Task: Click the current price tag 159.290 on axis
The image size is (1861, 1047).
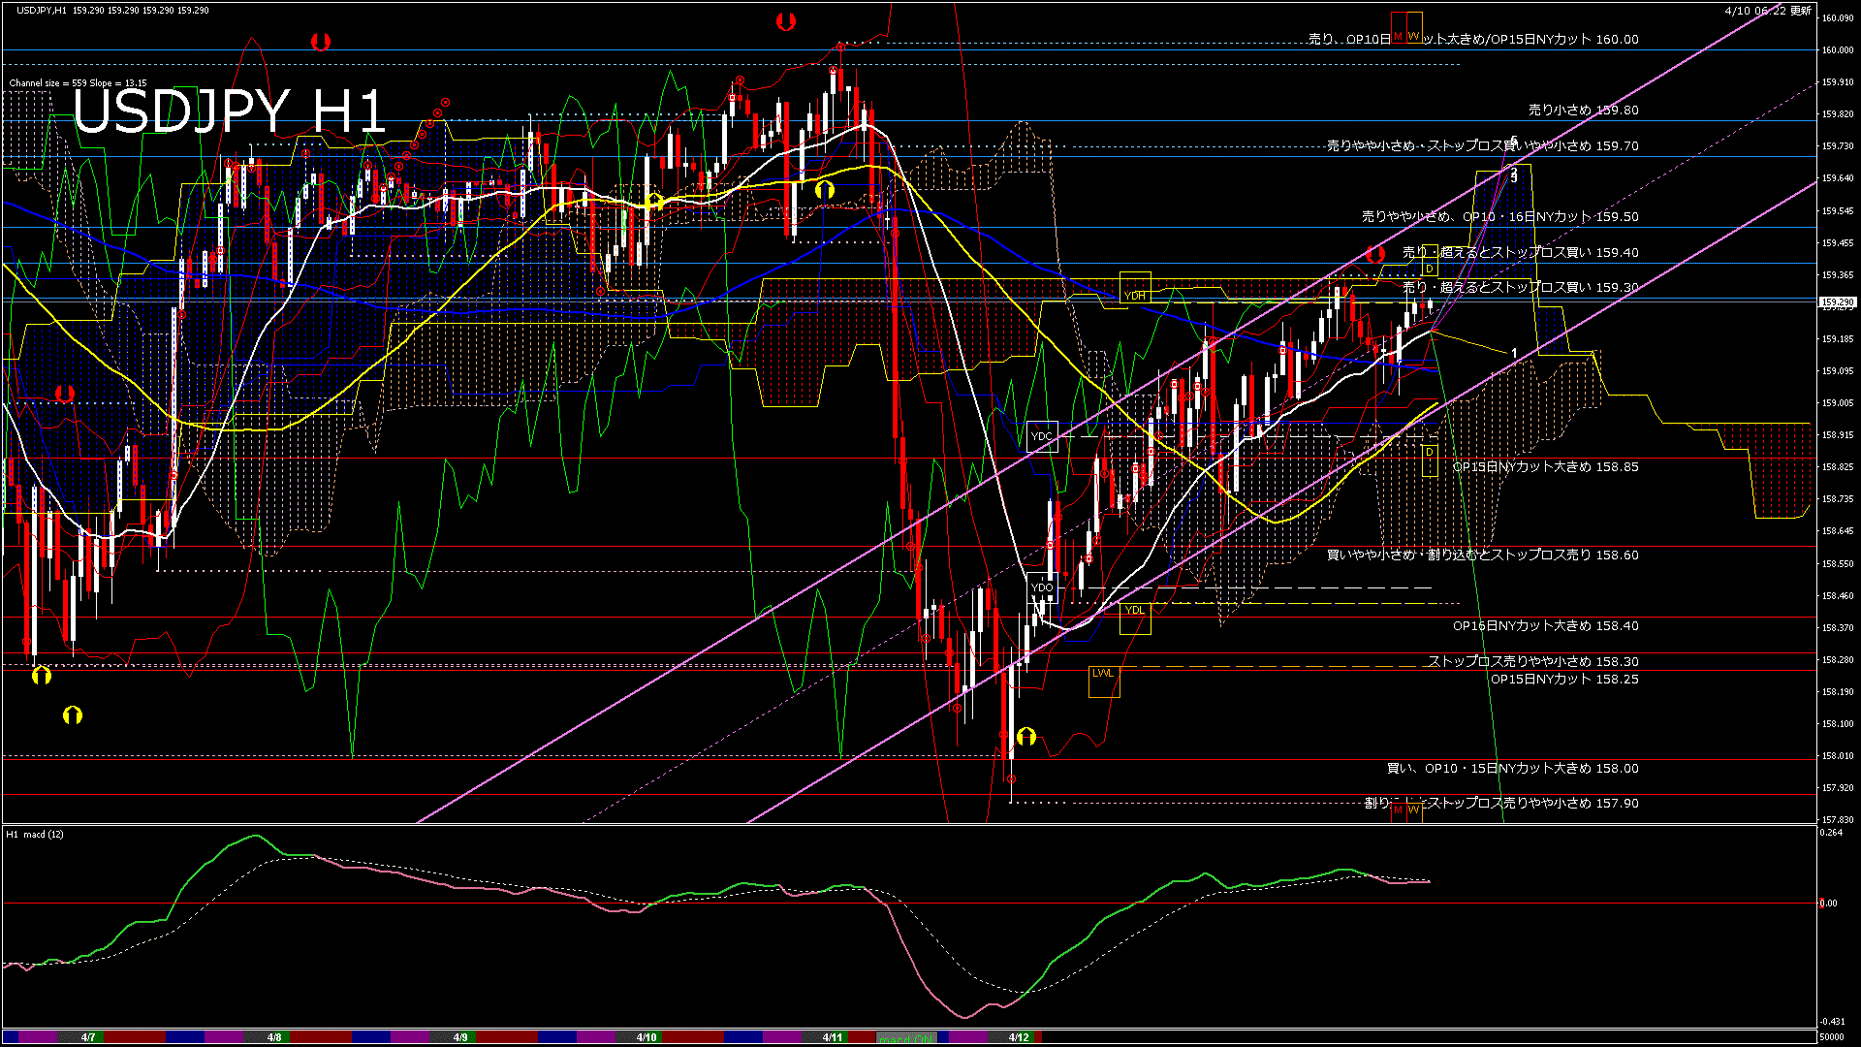Action: tap(1837, 302)
